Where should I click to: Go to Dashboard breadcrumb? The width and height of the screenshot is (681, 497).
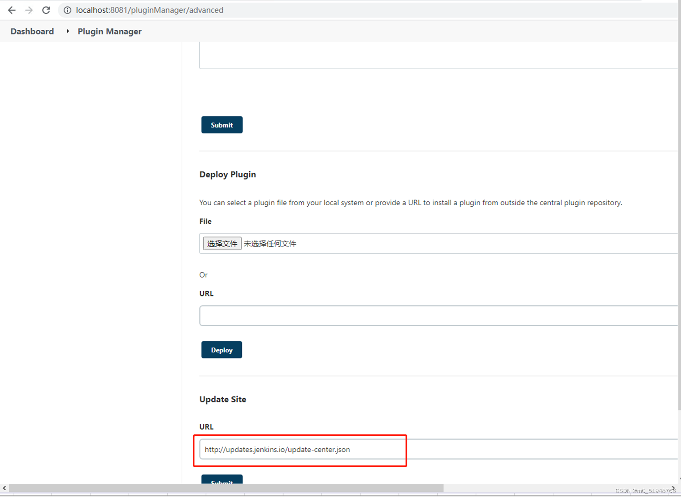(32, 31)
